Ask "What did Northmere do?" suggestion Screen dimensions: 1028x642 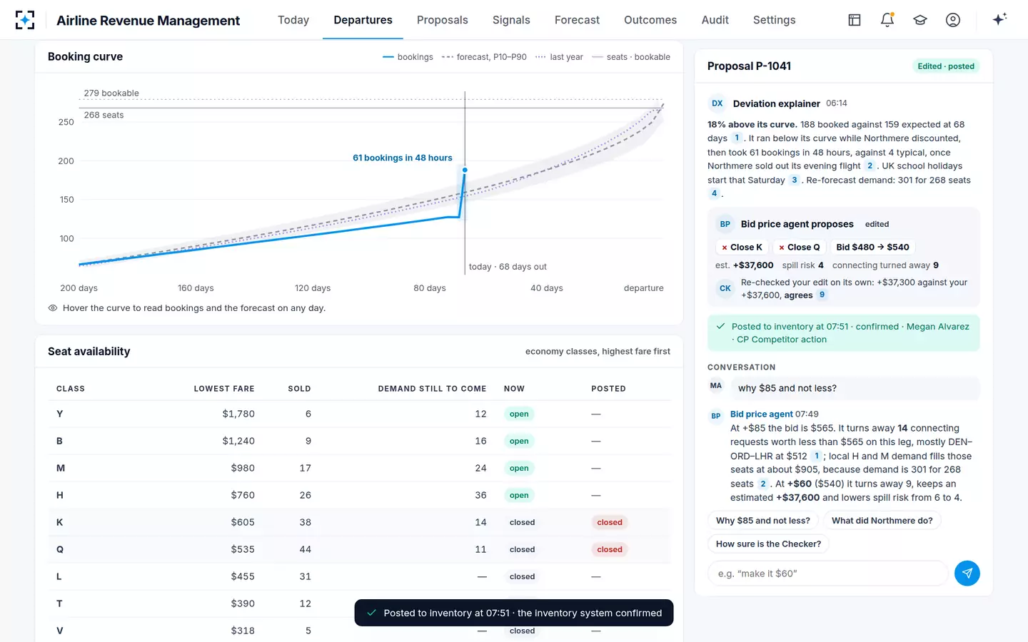(x=882, y=521)
